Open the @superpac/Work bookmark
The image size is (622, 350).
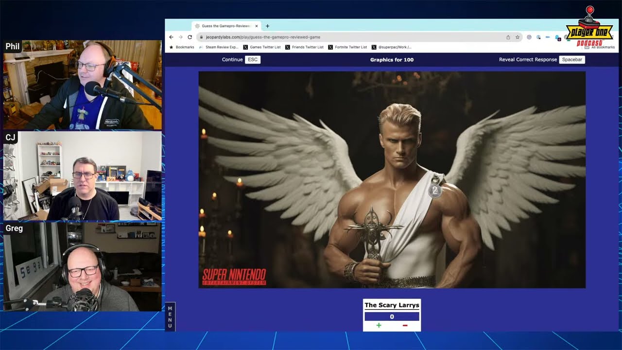[x=392, y=47]
